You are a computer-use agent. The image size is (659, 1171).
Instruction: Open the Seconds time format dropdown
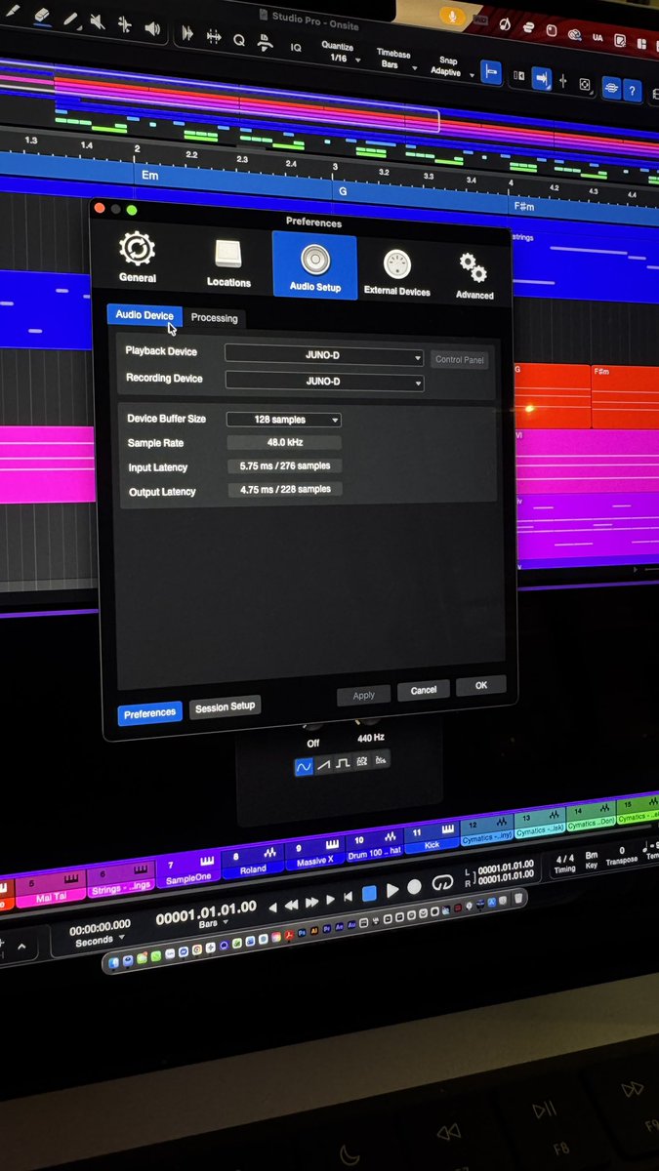[99, 941]
